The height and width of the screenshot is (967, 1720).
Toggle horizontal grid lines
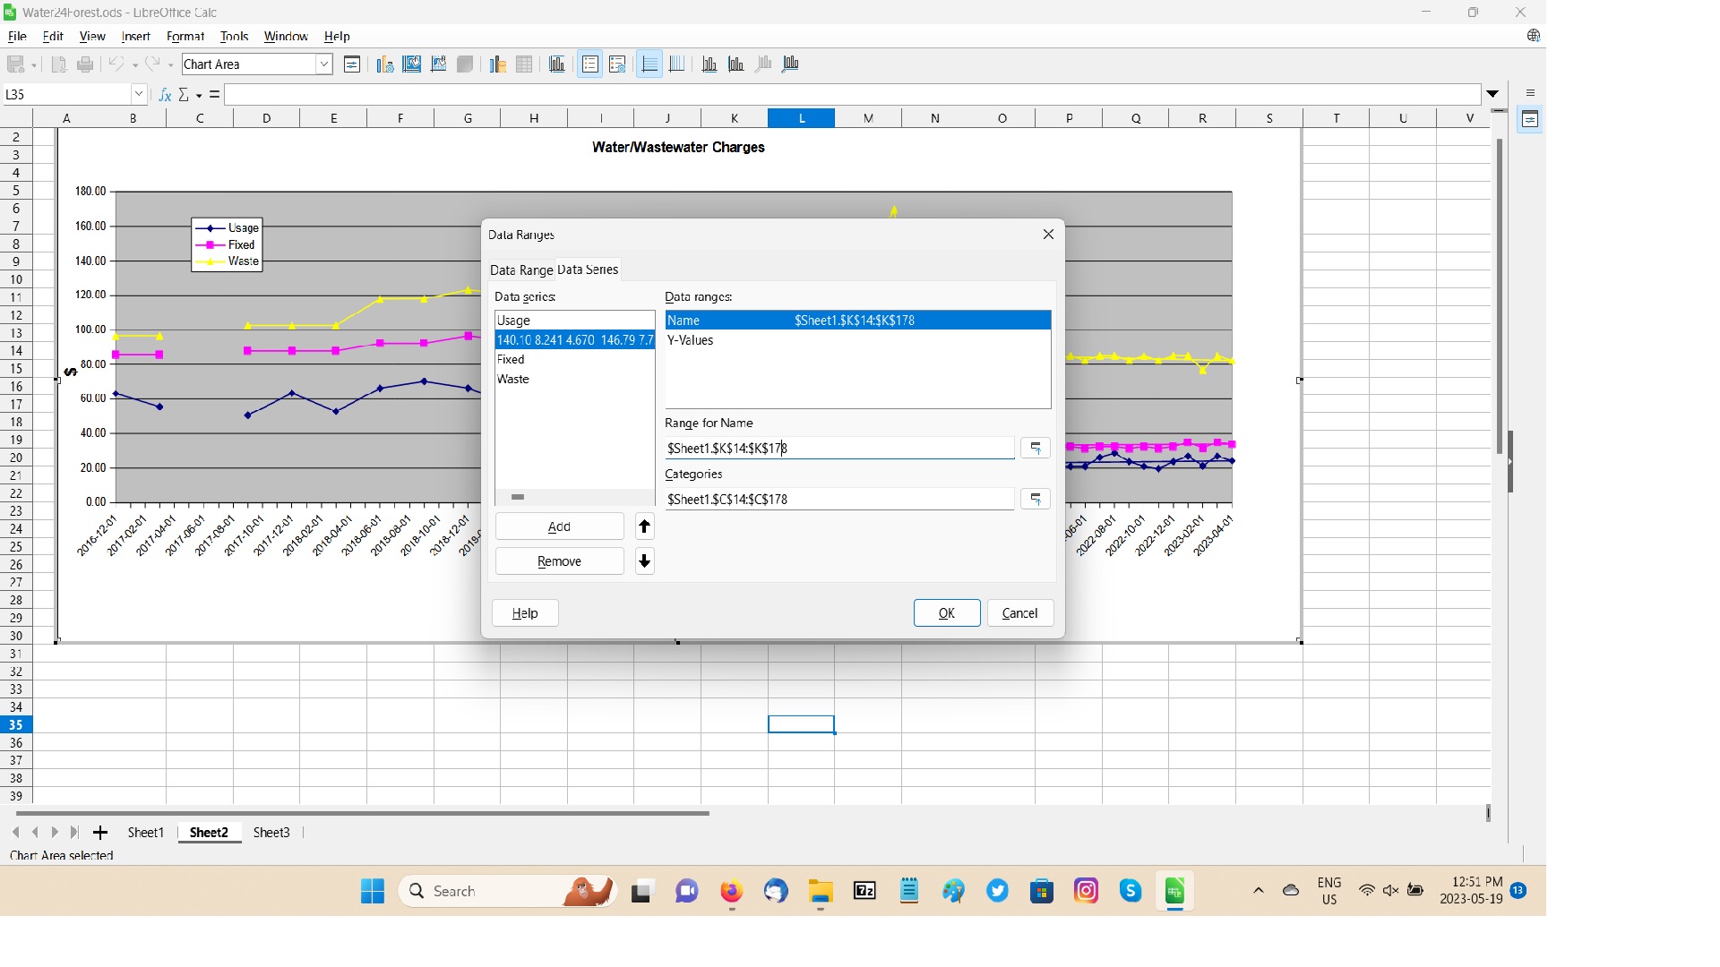(x=649, y=64)
